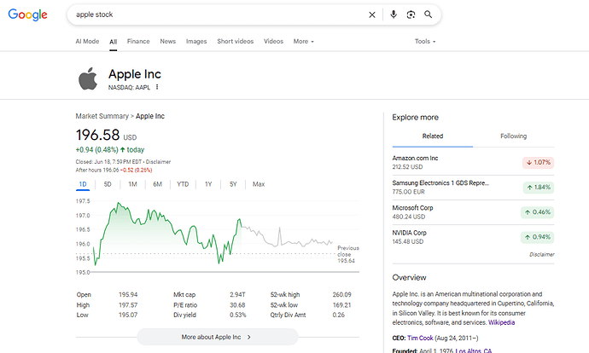
Task: Click the 52-wk high value 260.09
Action: [x=341, y=295]
